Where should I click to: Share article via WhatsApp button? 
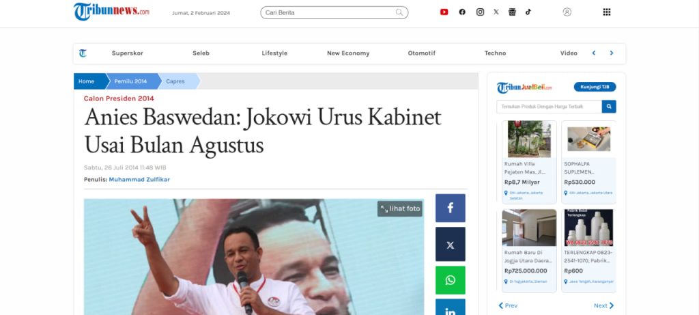tap(451, 280)
